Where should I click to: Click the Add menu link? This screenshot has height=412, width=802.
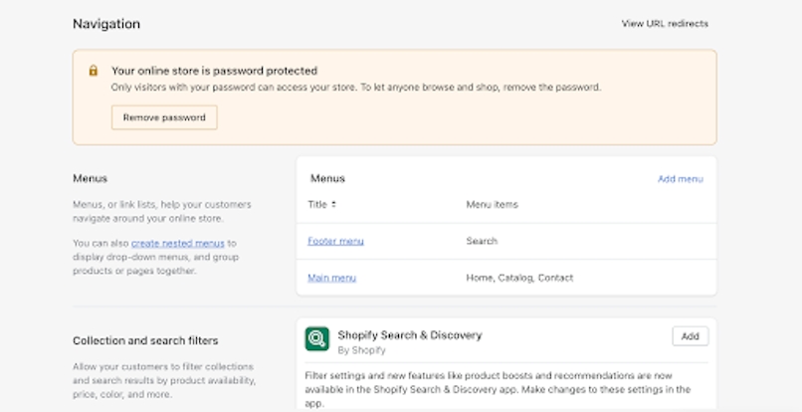pos(680,179)
